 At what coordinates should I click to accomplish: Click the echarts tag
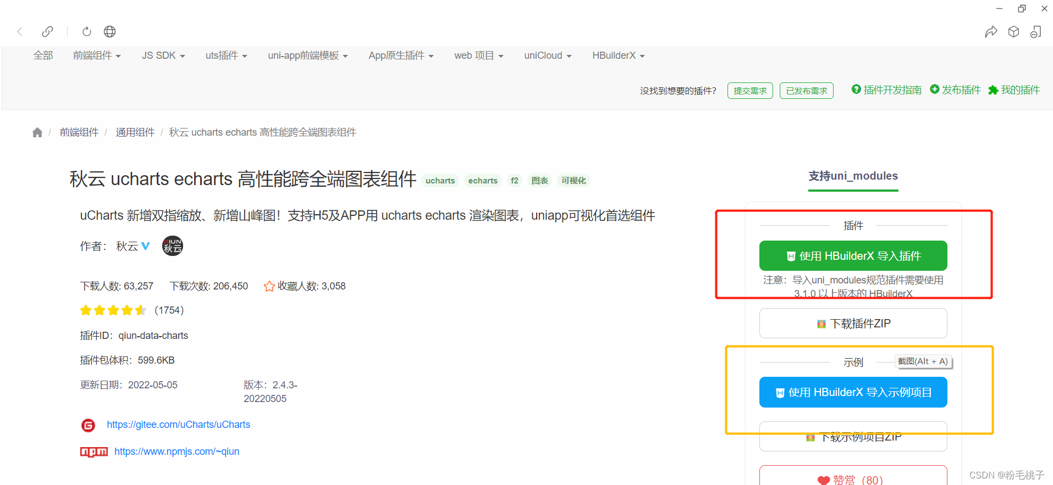click(483, 181)
